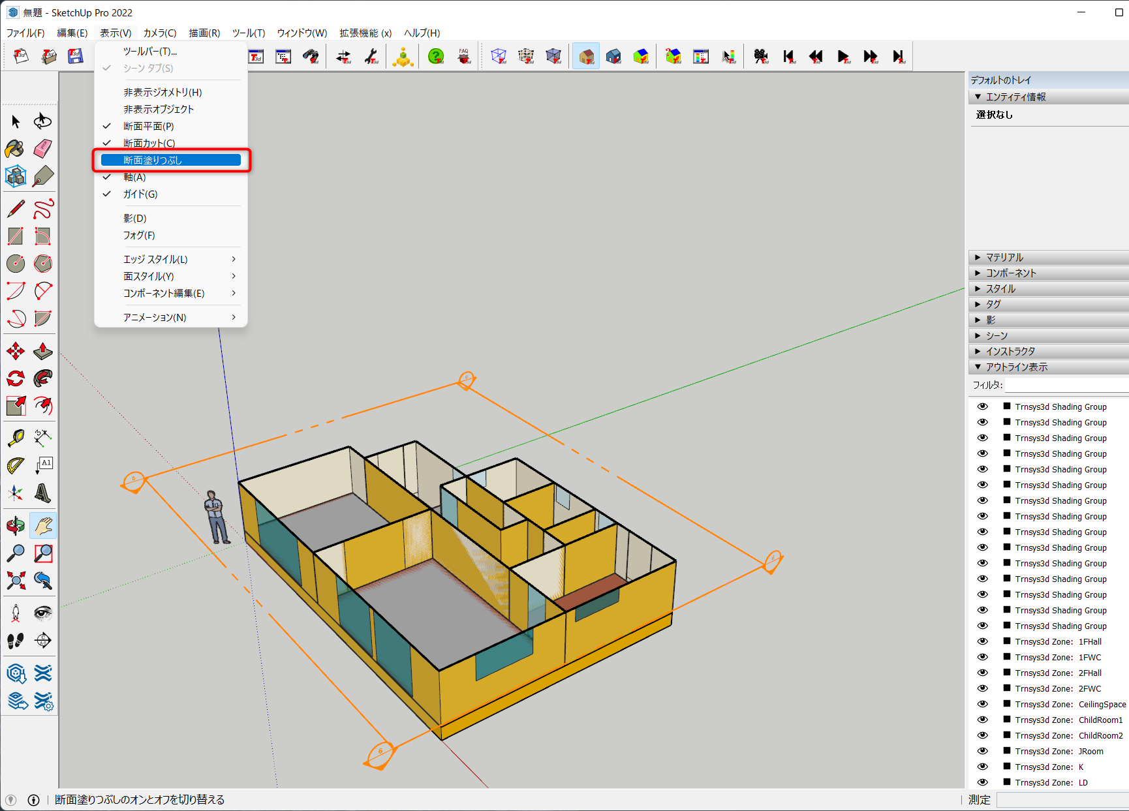Screen dimensions: 1129x811
Task: Click the Zoom Extents icon
Action: pyautogui.click(x=15, y=579)
